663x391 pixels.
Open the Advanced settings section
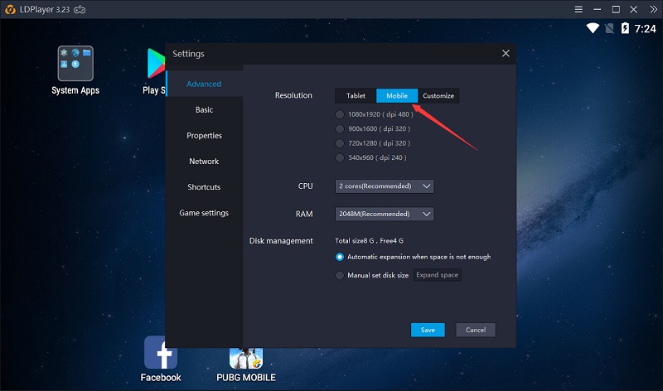tap(204, 84)
